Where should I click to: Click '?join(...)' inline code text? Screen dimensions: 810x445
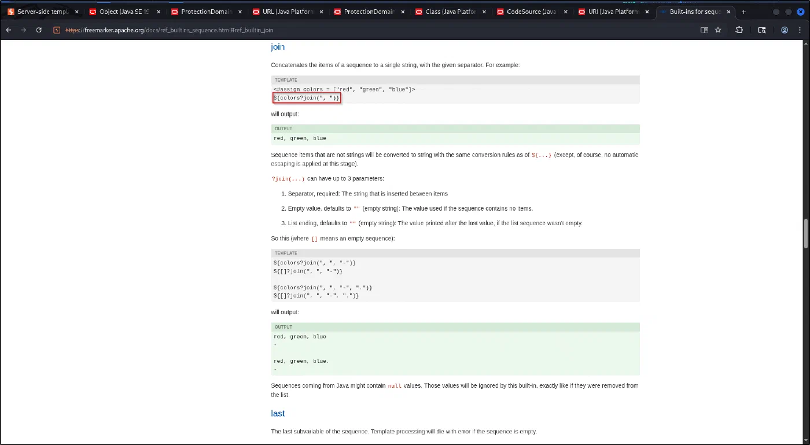pyautogui.click(x=288, y=179)
